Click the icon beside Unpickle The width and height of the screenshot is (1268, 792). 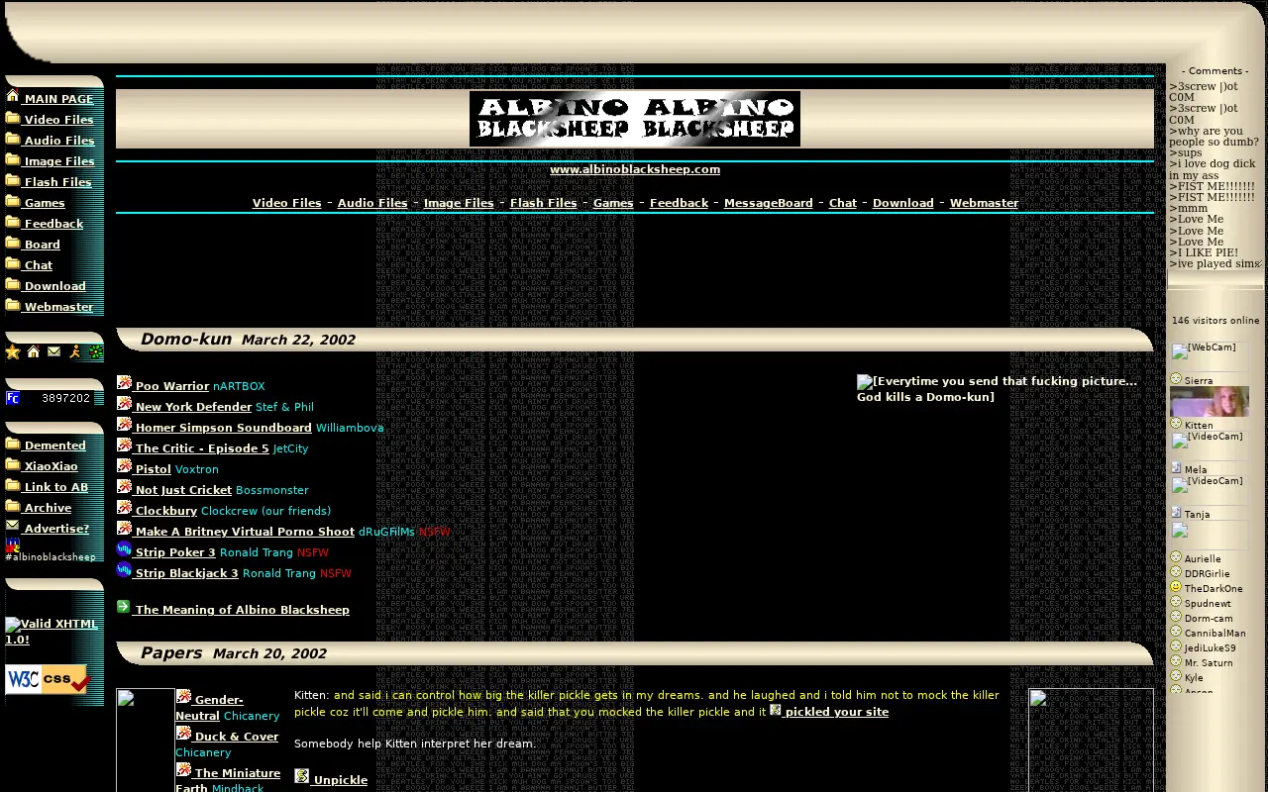point(302,776)
